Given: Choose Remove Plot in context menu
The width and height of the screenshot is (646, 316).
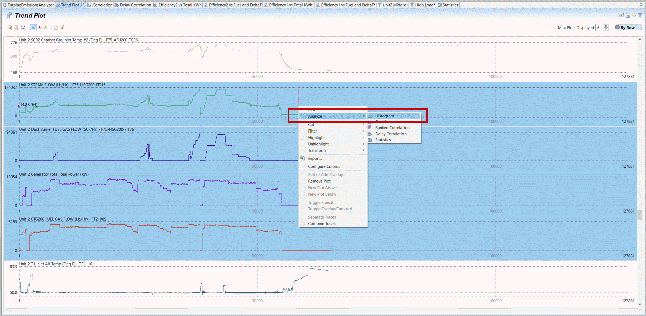Looking at the screenshot, I should 319,181.
